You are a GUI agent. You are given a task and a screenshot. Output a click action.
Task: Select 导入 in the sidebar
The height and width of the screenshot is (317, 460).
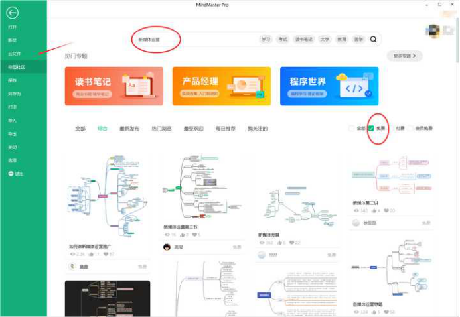coord(13,121)
